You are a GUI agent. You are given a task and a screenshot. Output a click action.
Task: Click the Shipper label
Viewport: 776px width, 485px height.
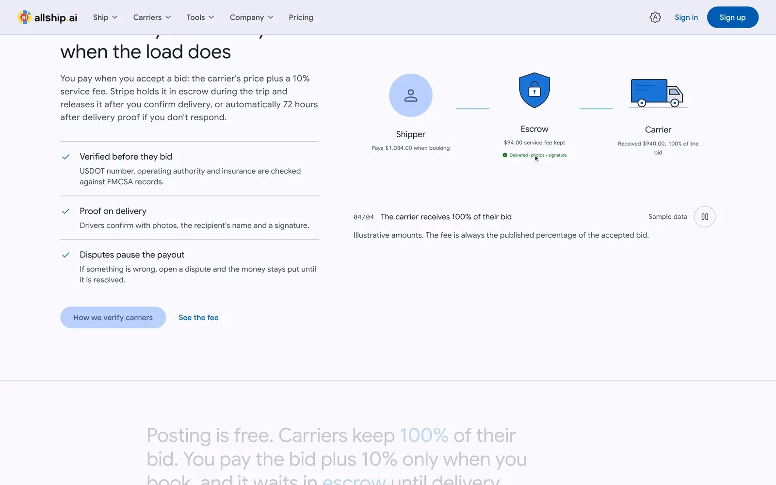[x=411, y=134]
